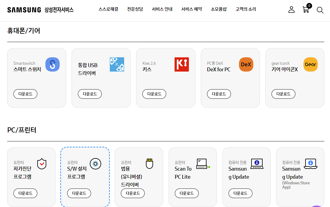Screen dimensions: 330x207
Task: Click the 삼성전자서비스 title text
Action: (x=59, y=10)
